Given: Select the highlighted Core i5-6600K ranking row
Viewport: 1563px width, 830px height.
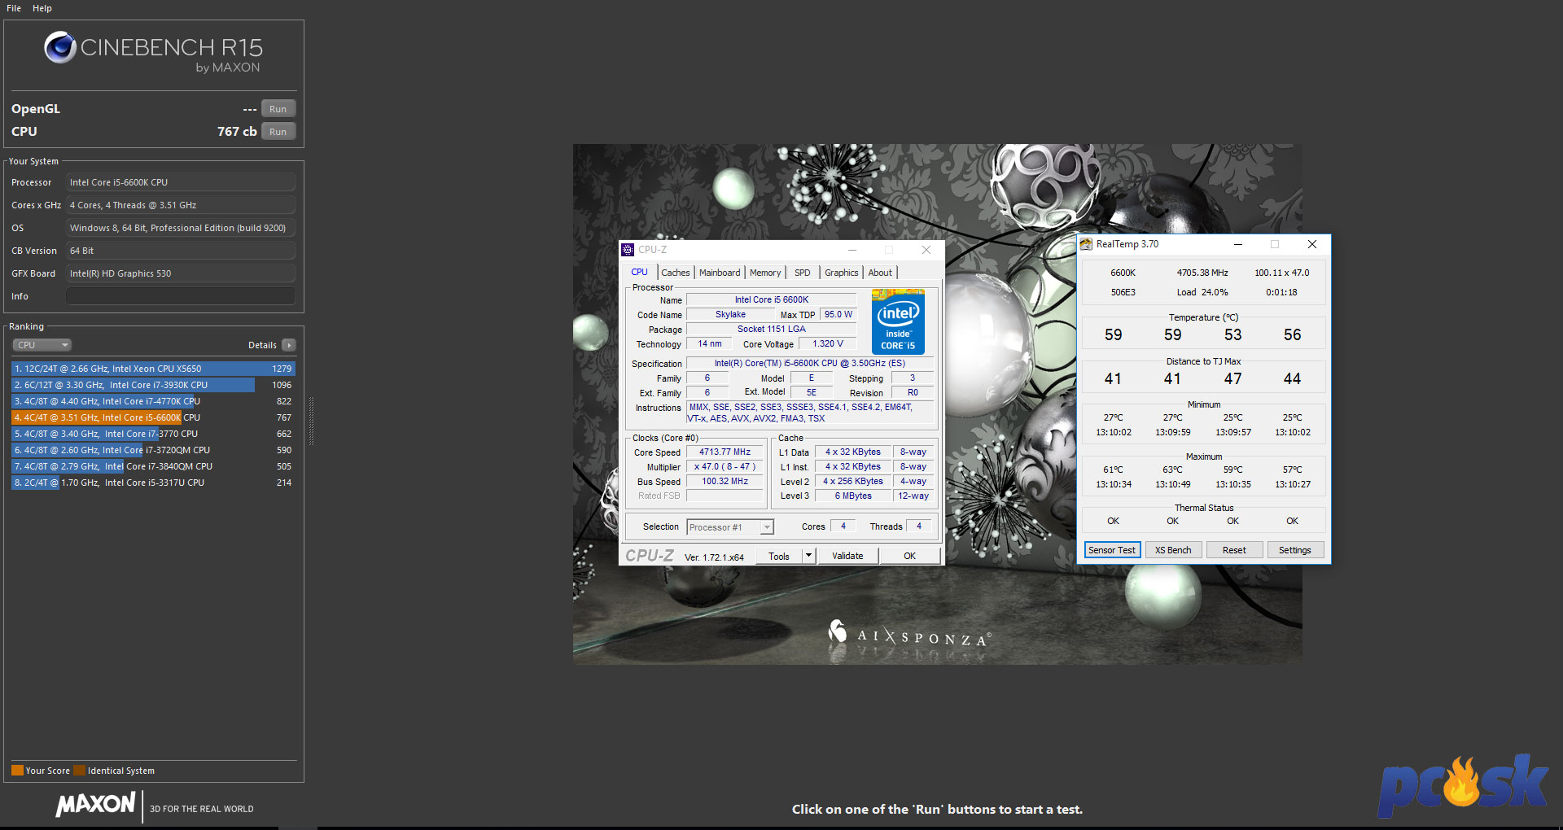Looking at the screenshot, I should 153,417.
